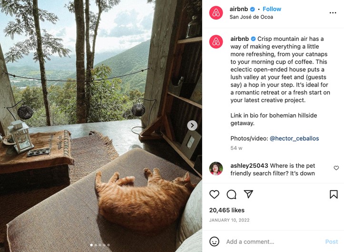Share the post with the paper plane icon
344x252 pixels.
(248, 194)
